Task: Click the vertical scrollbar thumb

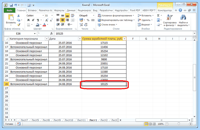Action: [194, 77]
